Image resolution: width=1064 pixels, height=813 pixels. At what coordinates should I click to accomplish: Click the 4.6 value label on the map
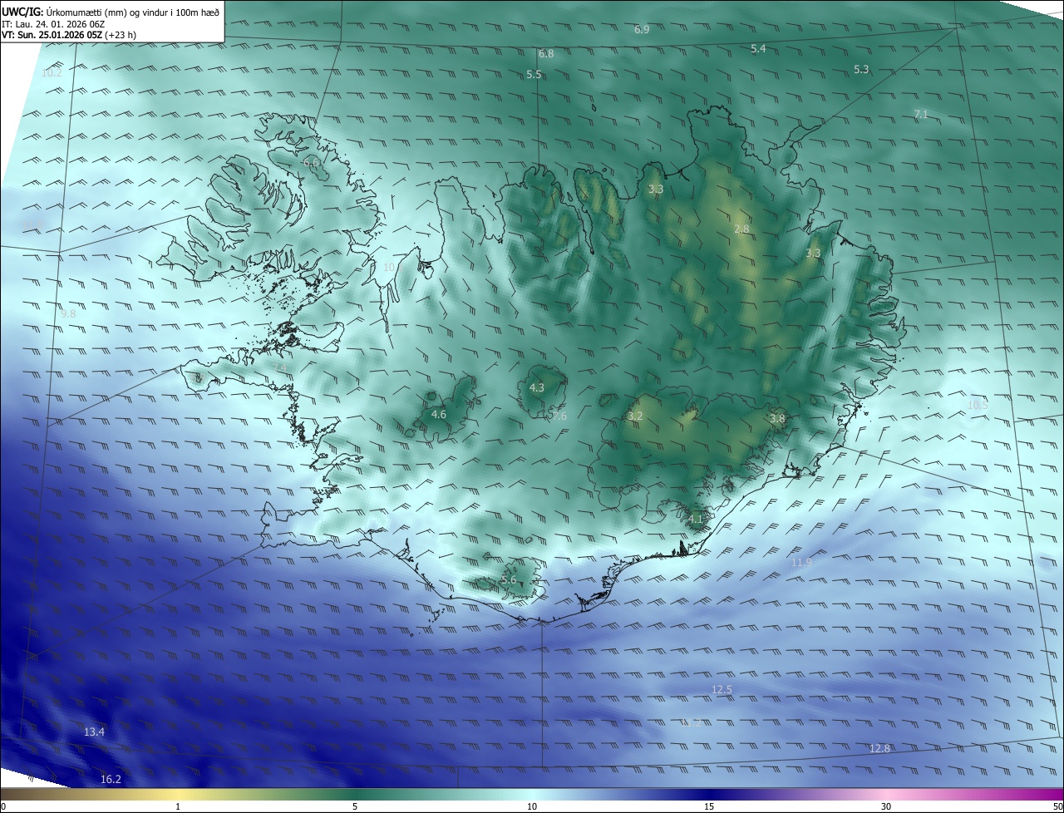click(438, 414)
